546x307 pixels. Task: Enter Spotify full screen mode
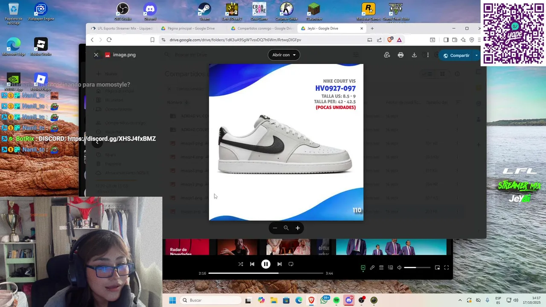click(x=446, y=268)
